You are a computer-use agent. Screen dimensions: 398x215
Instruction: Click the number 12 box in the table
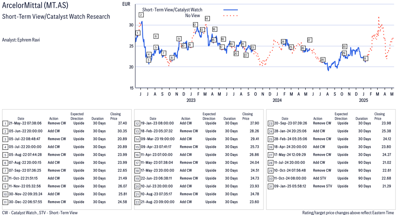[137, 124]
